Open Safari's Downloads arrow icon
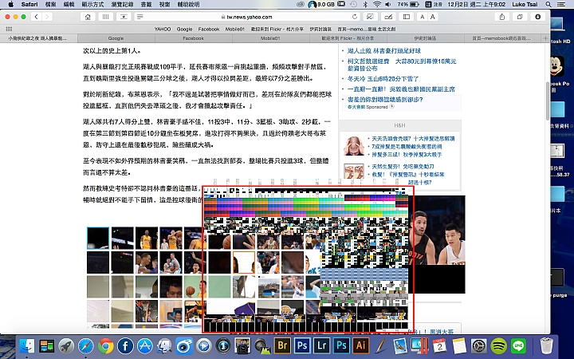574x359 pixels. tap(537, 17)
